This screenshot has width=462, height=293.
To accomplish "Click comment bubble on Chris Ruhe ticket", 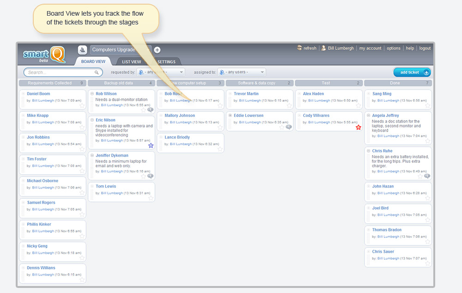I will pyautogui.click(x=427, y=176).
